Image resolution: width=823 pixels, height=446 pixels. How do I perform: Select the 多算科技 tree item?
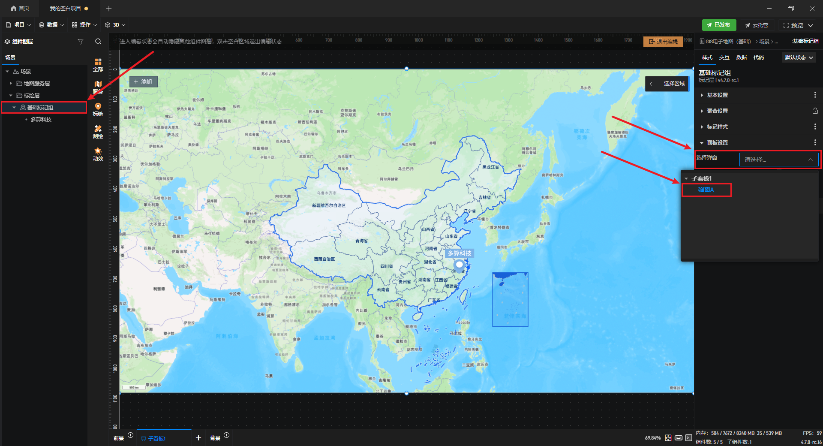(41, 120)
